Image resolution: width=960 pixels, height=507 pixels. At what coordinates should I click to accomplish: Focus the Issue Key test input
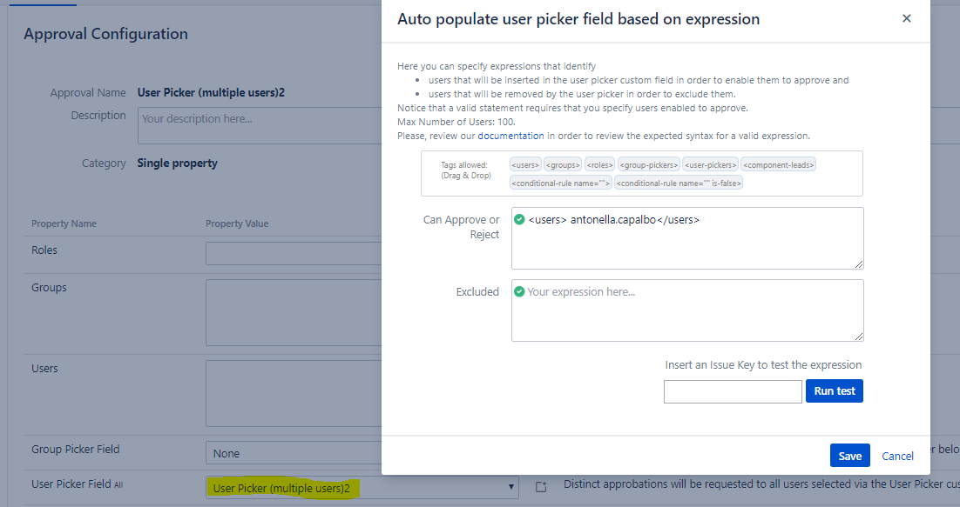pos(732,391)
